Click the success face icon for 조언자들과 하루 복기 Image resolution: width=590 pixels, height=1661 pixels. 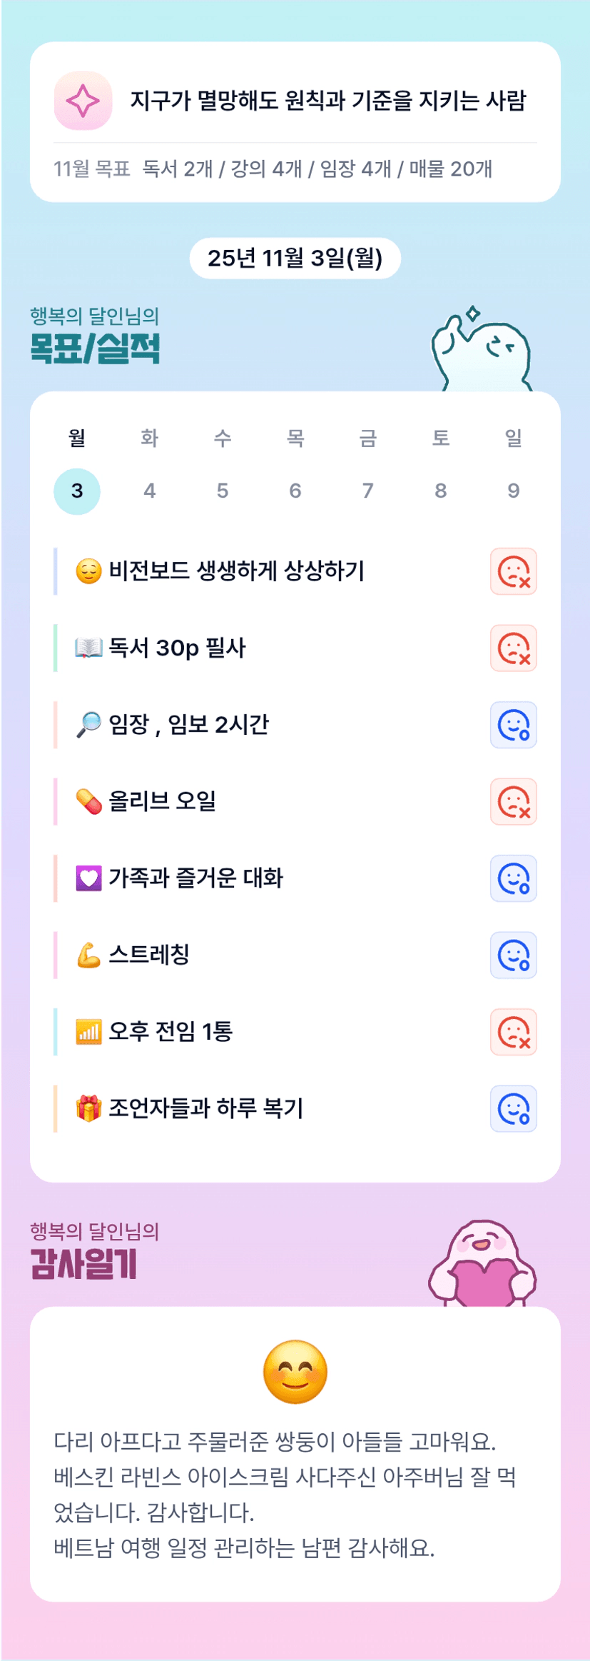pos(513,1109)
